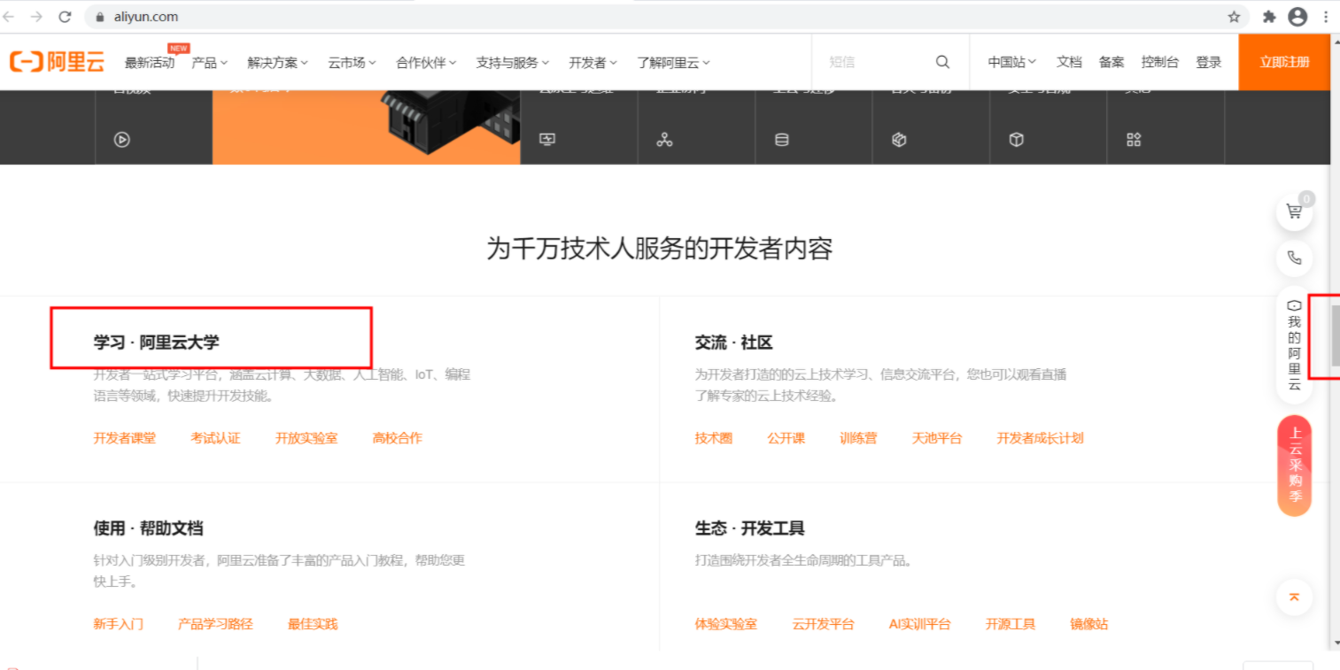Click the 使用 · 帮助文档 heading
Screen dimensions: 1340x670
point(148,528)
